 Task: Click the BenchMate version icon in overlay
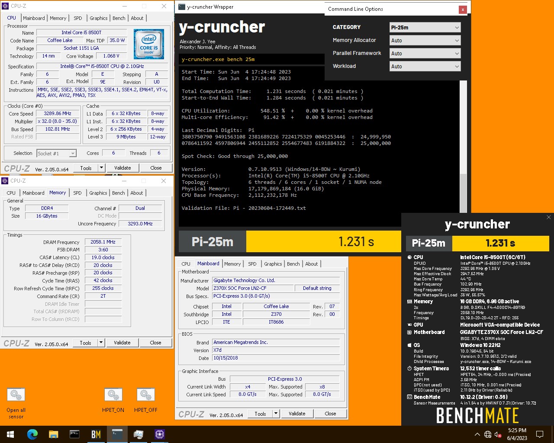(409, 397)
